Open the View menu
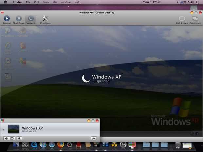 click(46, 2)
